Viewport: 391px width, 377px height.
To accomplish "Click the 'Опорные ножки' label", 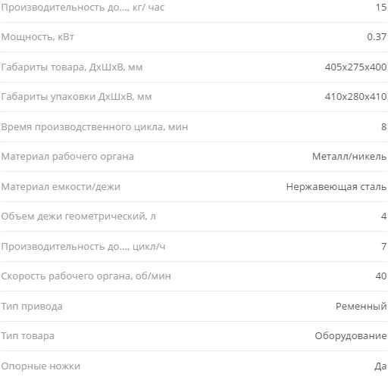I will tap(40, 366).
